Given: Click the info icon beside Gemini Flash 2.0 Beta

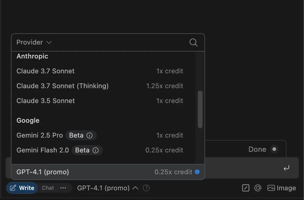Looking at the screenshot, I should (x=96, y=150).
